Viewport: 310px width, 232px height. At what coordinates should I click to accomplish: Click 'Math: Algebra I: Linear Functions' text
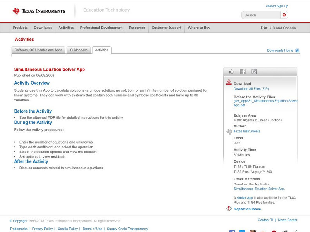click(258, 120)
